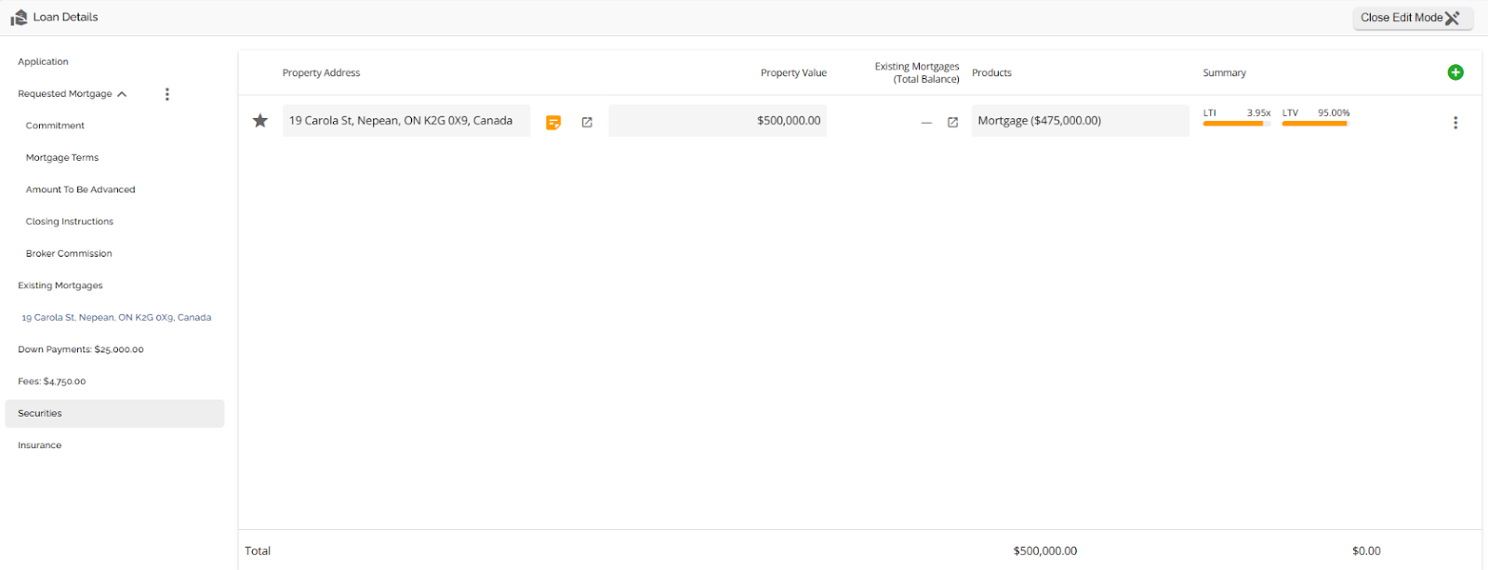1488x570 pixels.
Task: Click the Property Value field showing $500,000.00
Action: click(717, 121)
